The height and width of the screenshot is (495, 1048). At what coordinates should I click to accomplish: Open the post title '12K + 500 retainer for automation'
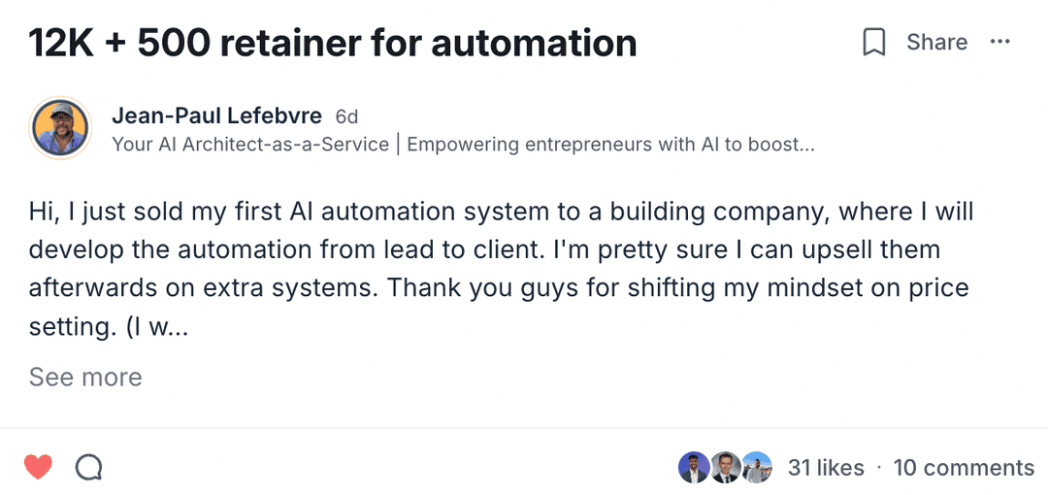click(333, 43)
